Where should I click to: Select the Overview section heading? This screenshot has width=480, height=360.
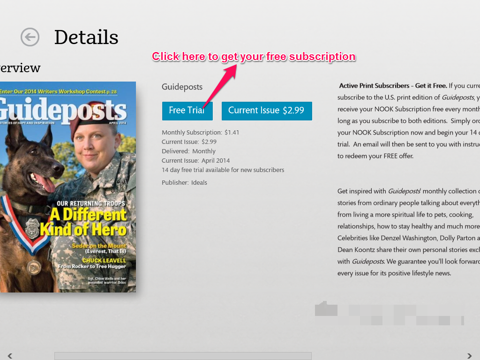[x=20, y=67]
